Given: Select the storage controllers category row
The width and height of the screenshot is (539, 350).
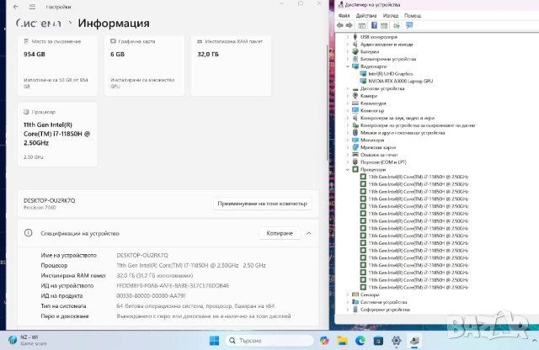Looking at the screenshot, I should tap(418, 125).
